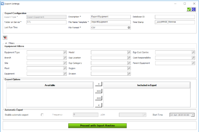Clear the File Format CSV value
199x132 pixels.
tap(129, 27)
